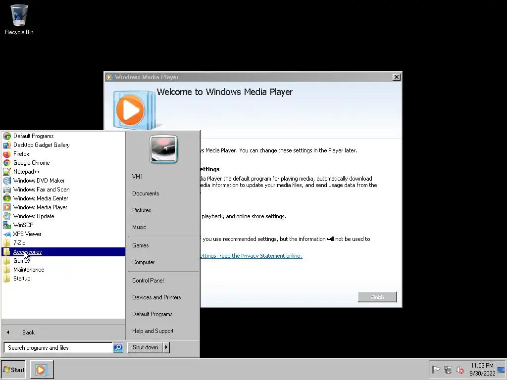Click Media Player title bar icon

click(x=109, y=77)
